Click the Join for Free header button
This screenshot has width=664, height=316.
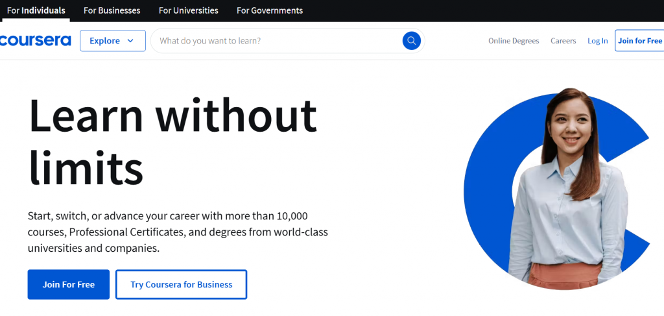(639, 41)
